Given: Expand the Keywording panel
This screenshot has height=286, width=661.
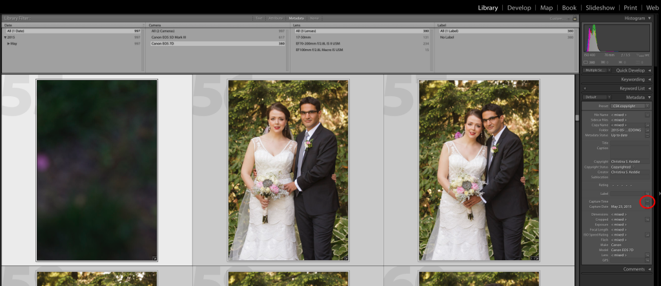Looking at the screenshot, I should [649, 79].
